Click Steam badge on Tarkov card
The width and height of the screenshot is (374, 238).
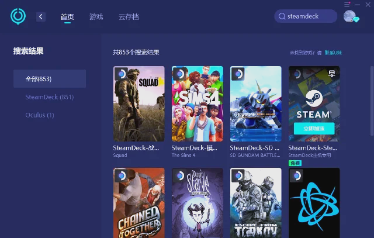(238, 175)
